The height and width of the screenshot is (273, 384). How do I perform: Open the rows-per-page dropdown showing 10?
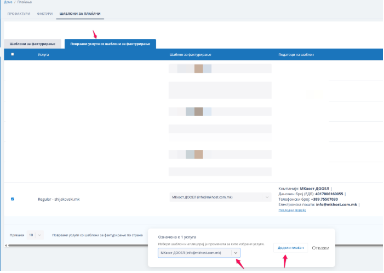[35, 235]
